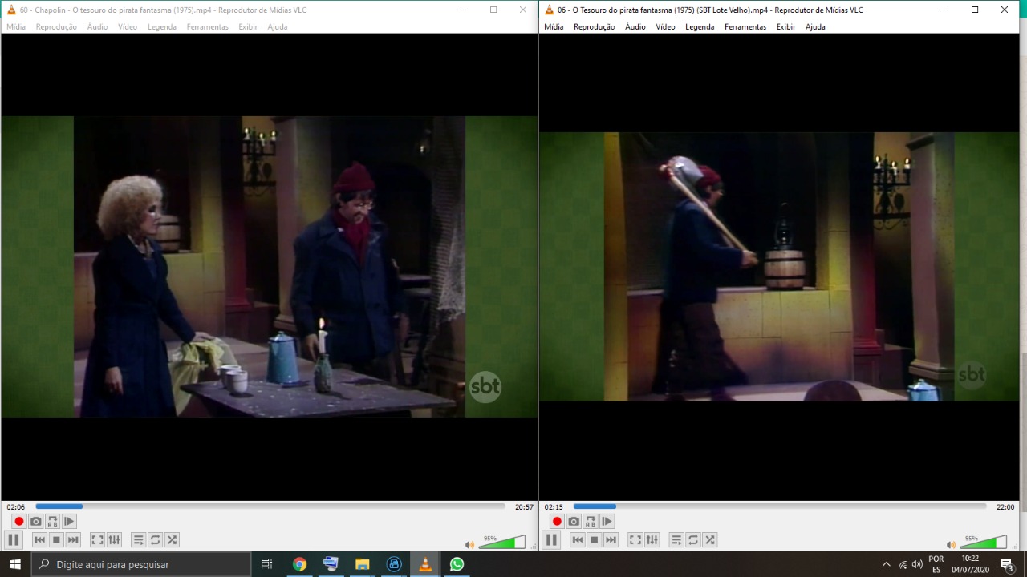
Task: Click total time 22:00 in right VLC window
Action: (1005, 507)
